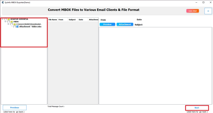
Task: Click the SysInfo app logo in title bar
Action: (x=3, y=2)
